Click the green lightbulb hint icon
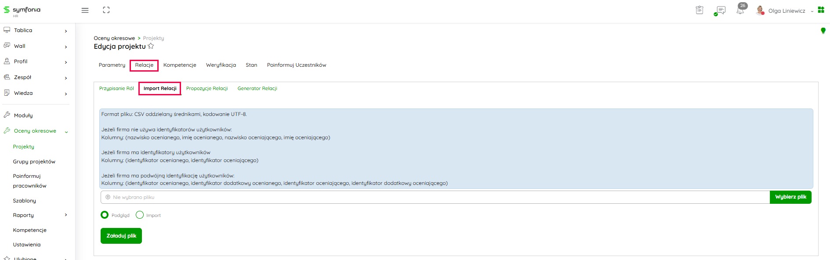Screen dimensions: 830x260 pyautogui.click(x=823, y=31)
